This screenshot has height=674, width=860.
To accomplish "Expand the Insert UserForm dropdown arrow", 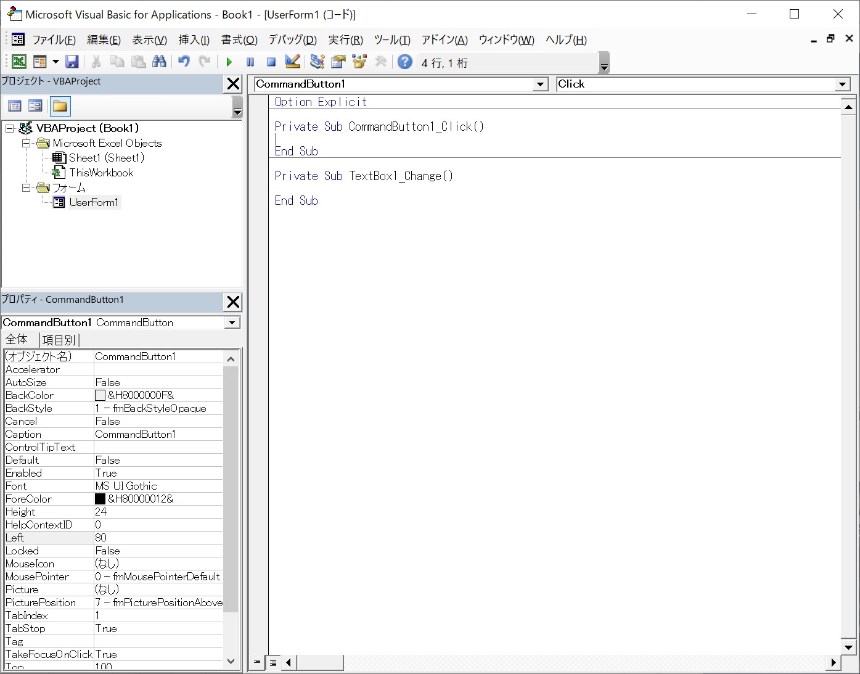I will pyautogui.click(x=55, y=62).
